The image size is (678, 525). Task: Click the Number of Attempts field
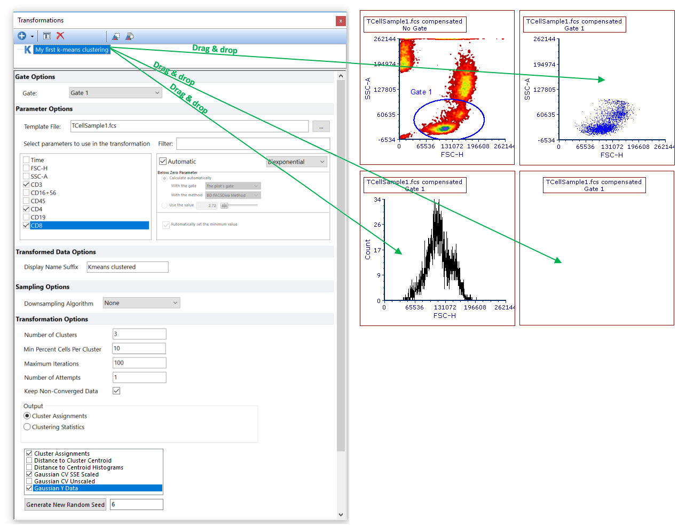point(139,377)
